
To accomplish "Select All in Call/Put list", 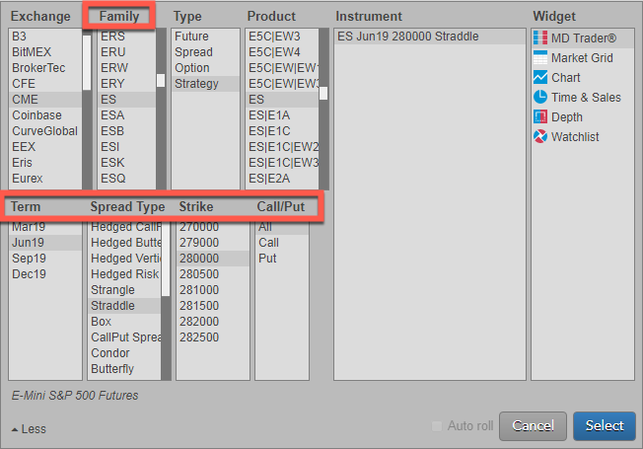I will pyautogui.click(x=282, y=227).
